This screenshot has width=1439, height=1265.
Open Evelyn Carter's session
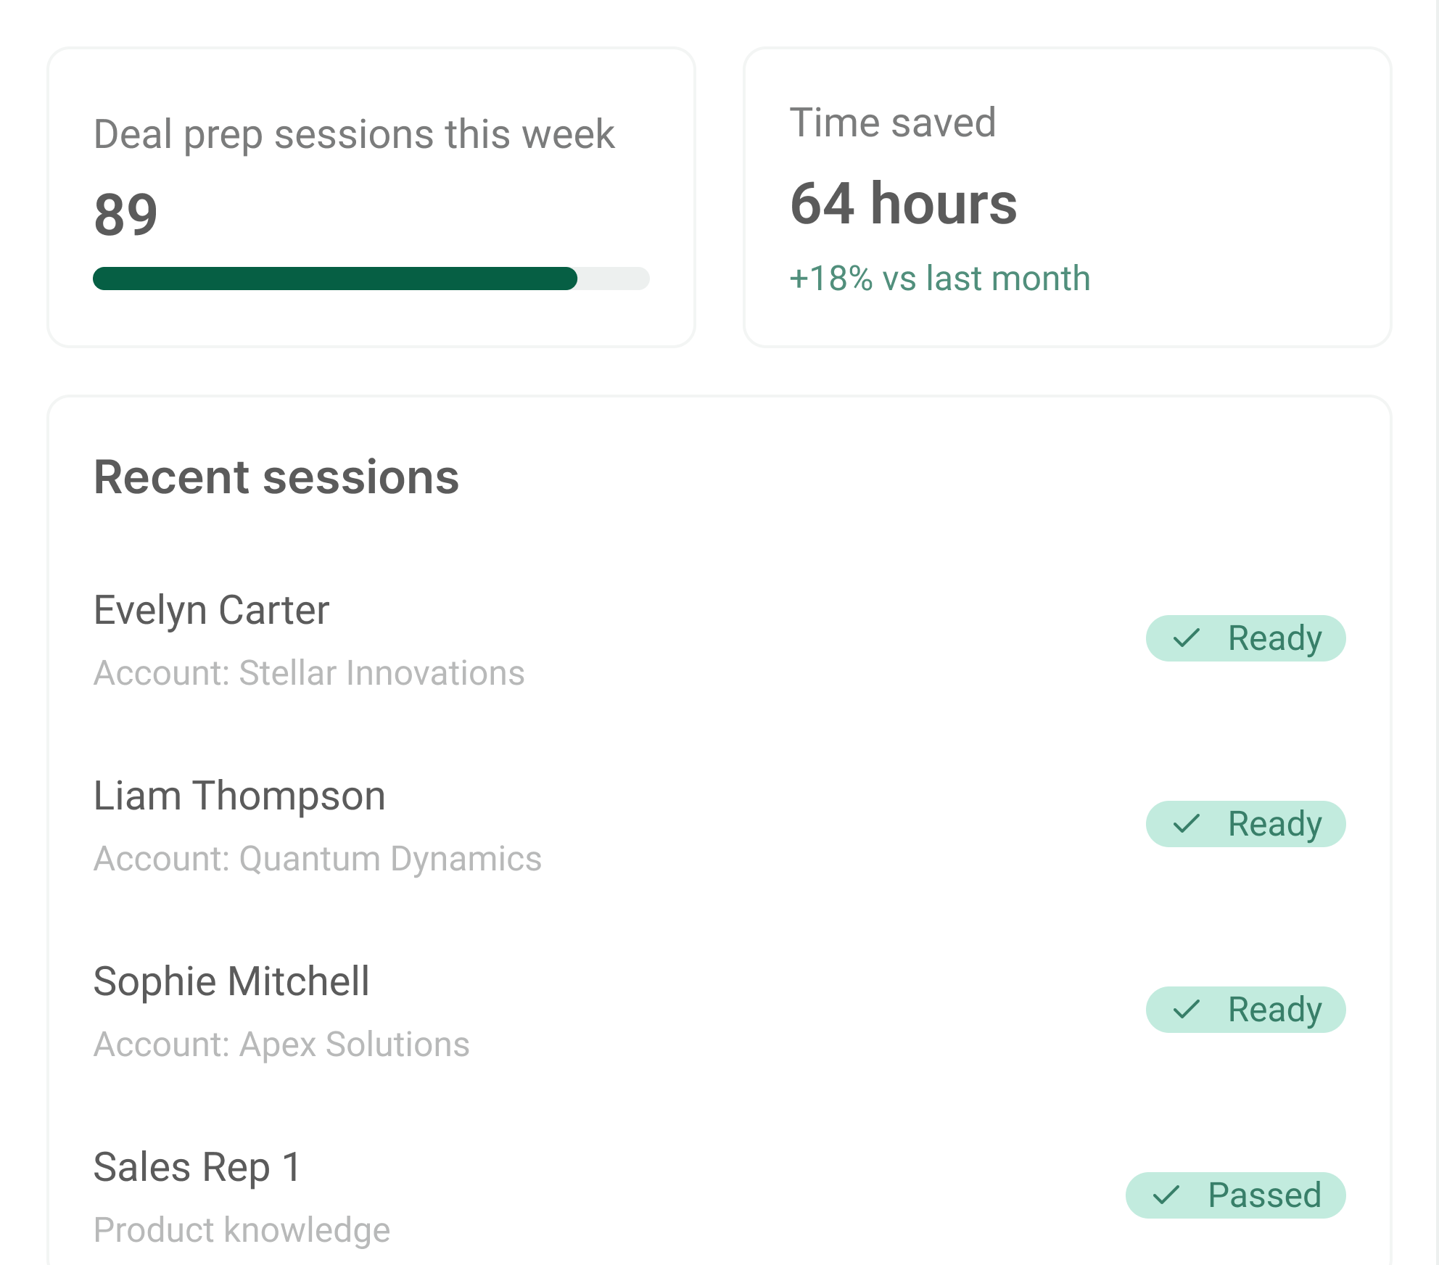tap(211, 610)
